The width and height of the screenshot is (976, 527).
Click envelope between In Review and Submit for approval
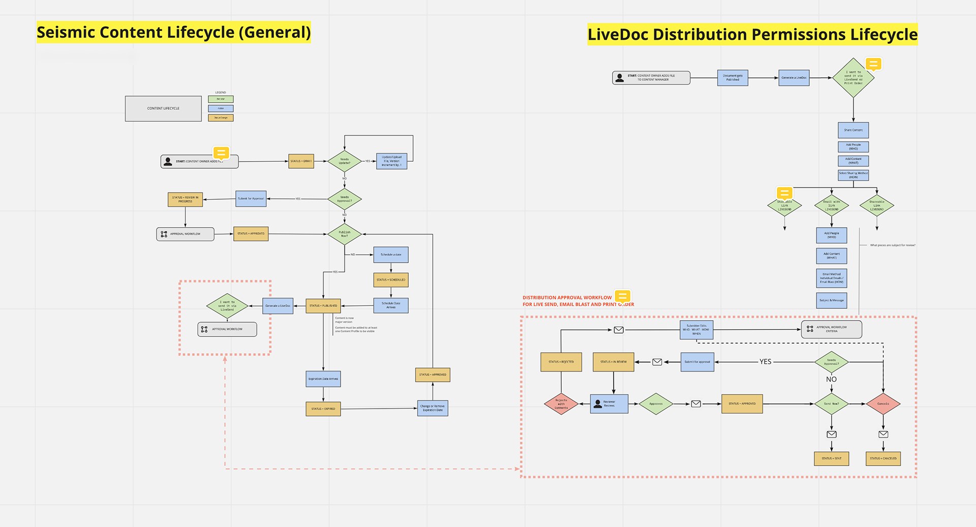pos(657,362)
